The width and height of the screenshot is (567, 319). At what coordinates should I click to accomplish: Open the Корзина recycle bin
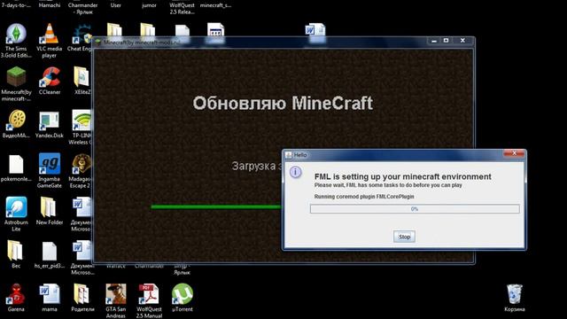[x=514, y=294]
